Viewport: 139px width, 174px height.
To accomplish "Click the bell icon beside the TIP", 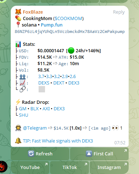I will click(18, 141).
